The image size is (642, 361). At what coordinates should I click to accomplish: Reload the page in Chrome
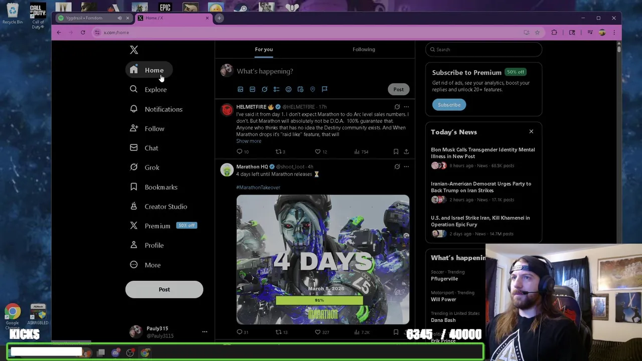pos(83,33)
